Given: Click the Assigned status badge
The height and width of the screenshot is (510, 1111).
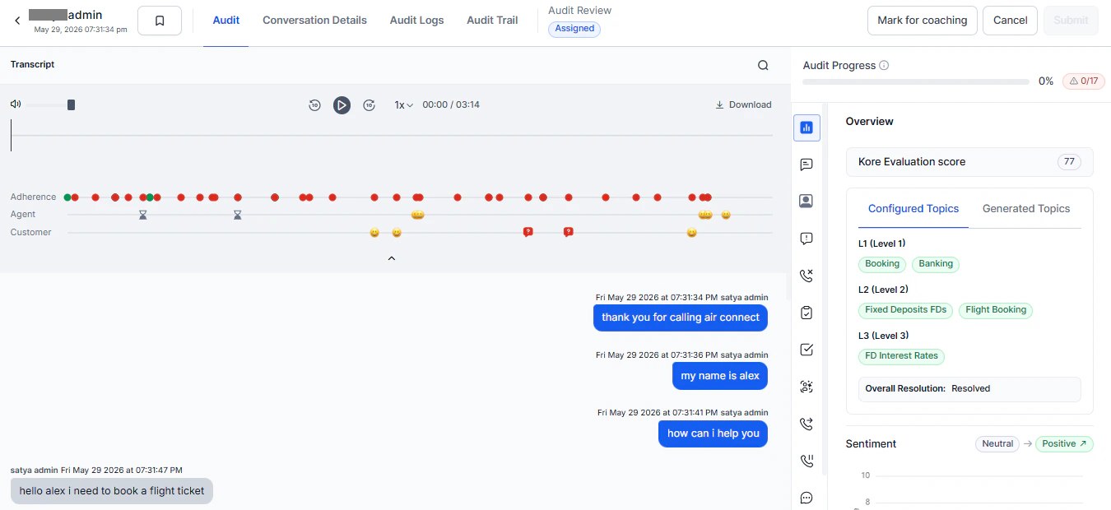Looking at the screenshot, I should (574, 29).
